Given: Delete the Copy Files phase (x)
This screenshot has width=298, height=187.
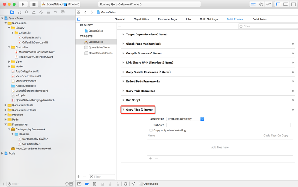Looking at the screenshot, I should click(x=293, y=110).
